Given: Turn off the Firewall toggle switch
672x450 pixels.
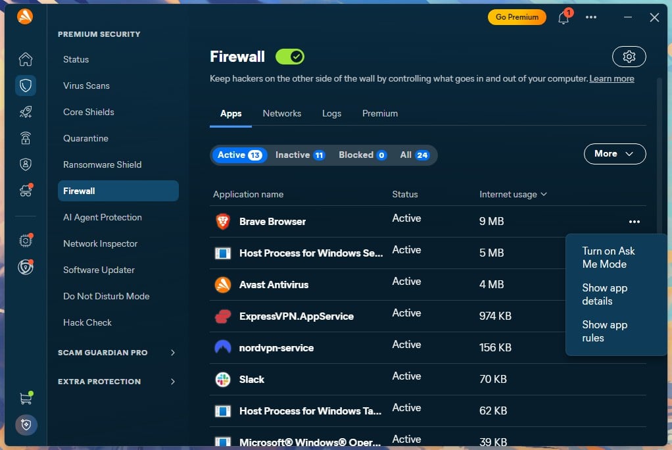Looking at the screenshot, I should 290,57.
